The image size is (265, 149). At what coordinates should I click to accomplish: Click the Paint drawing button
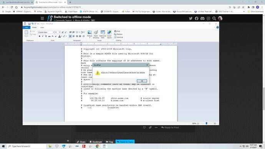pyautogui.click(x=96, y=34)
